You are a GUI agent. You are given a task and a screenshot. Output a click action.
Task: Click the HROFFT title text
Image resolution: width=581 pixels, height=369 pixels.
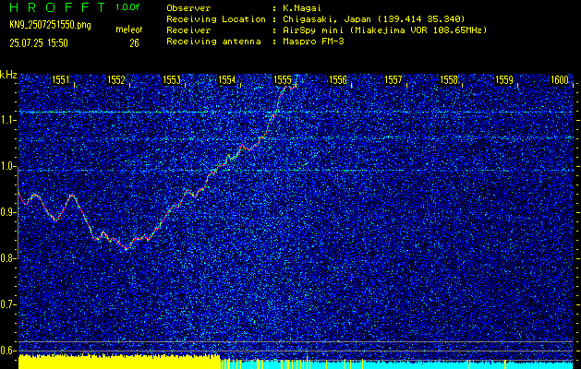click(x=57, y=7)
